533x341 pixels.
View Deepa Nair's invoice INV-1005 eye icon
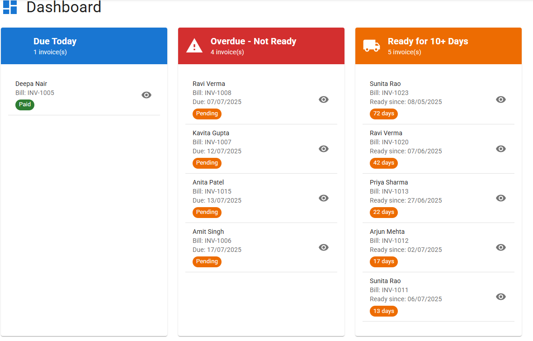coord(146,95)
